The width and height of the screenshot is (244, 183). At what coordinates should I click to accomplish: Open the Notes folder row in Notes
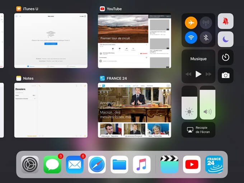tap(26, 95)
